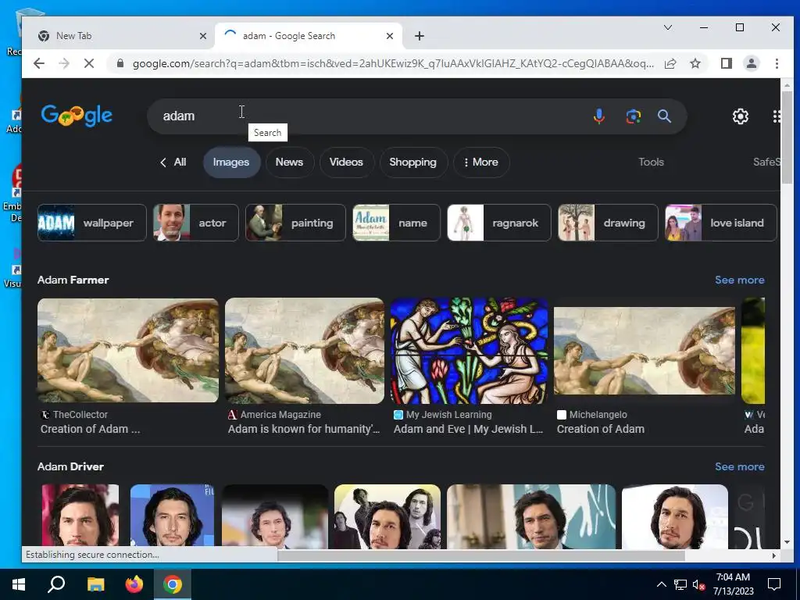
Task: Filter images by name chip
Action: point(396,223)
